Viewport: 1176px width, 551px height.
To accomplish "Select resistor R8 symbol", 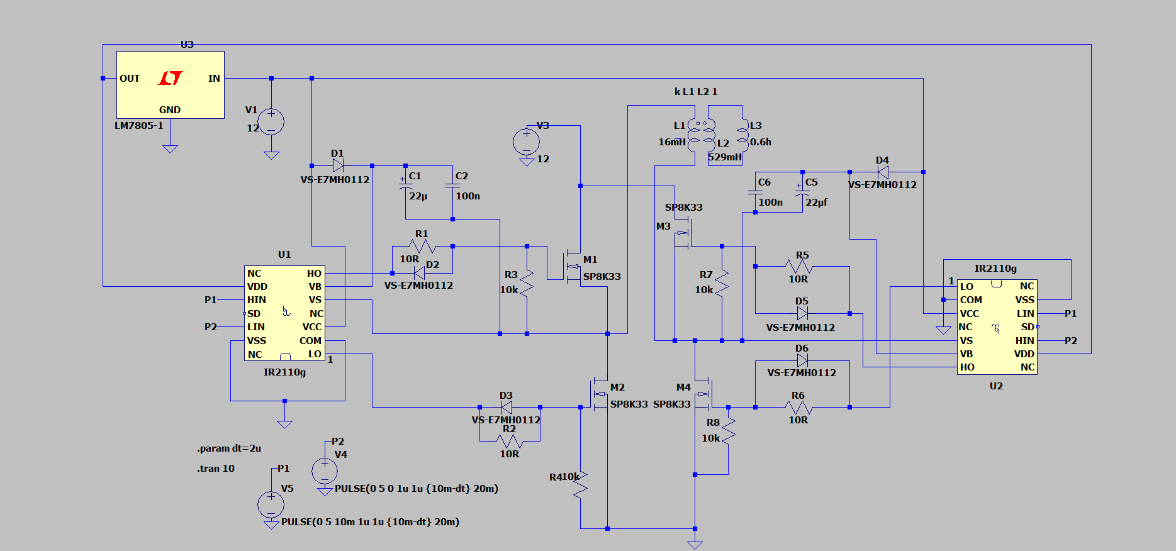I will 728,431.
